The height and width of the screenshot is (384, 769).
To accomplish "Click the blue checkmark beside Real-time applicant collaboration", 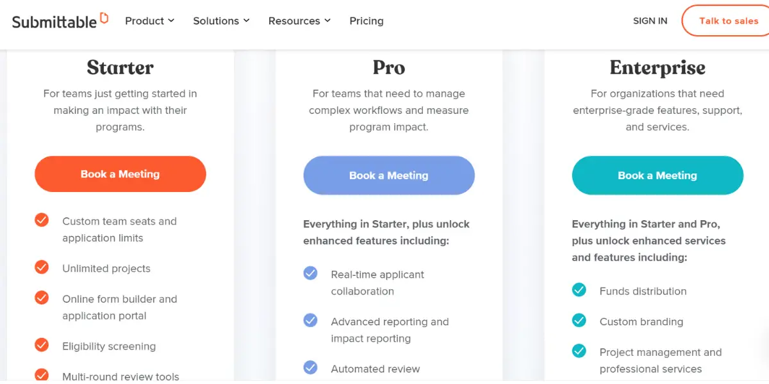I will pos(310,273).
